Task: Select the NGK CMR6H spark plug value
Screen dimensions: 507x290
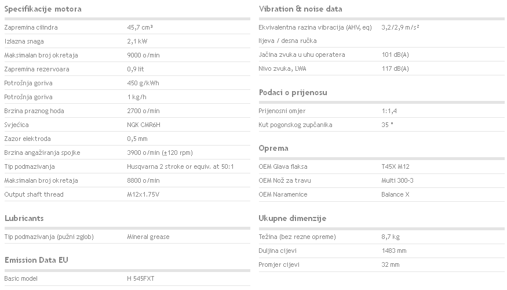Action: (144, 125)
